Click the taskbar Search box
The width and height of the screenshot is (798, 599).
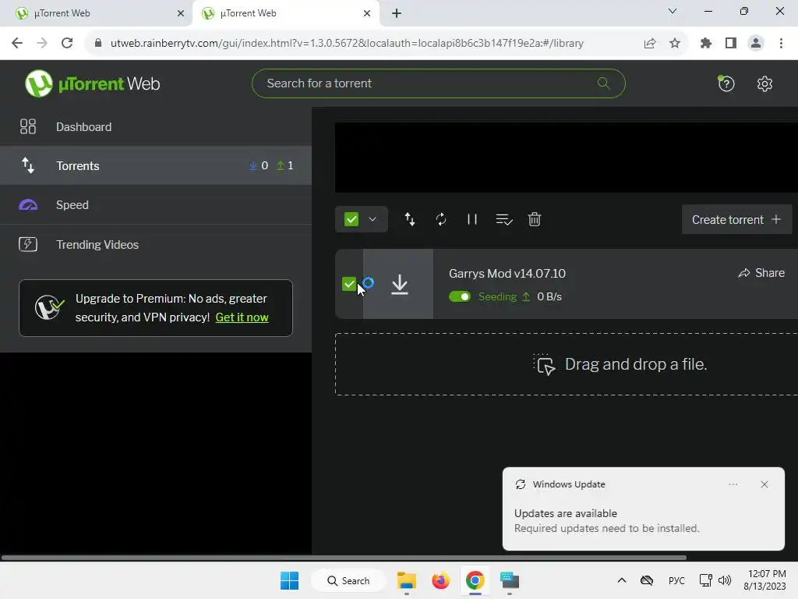[x=348, y=580]
